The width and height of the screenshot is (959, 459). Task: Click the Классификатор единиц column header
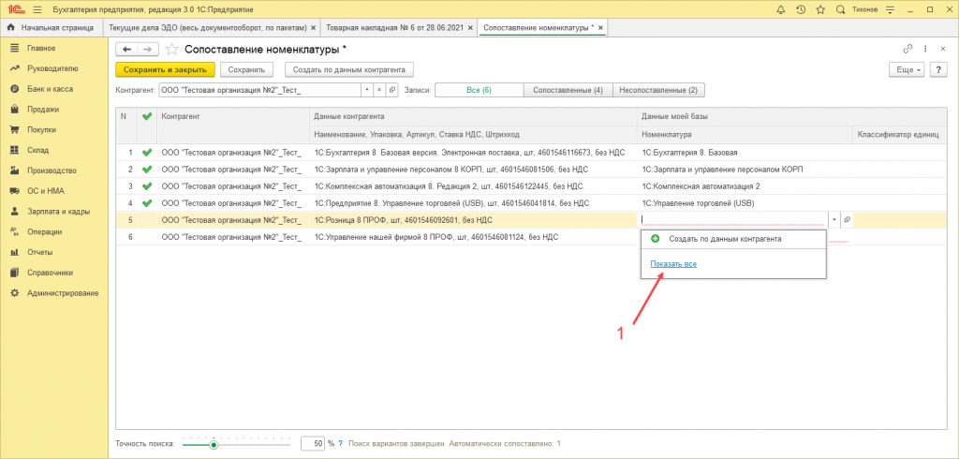tap(898, 134)
